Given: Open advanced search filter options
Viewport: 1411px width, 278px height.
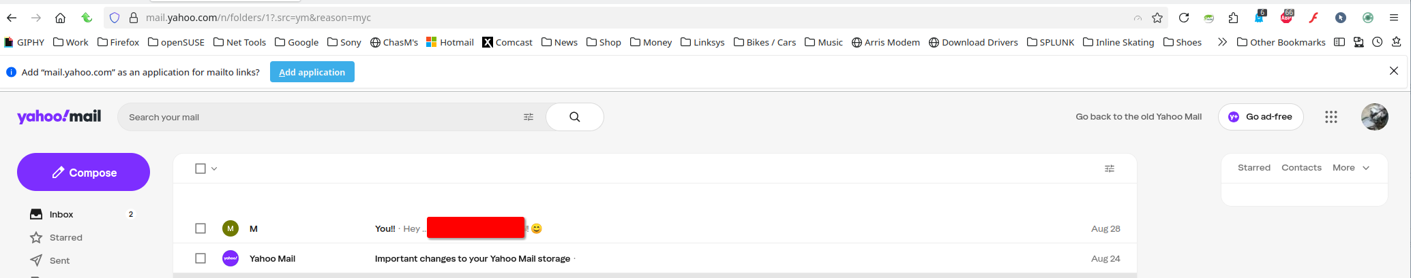Looking at the screenshot, I should tap(529, 117).
